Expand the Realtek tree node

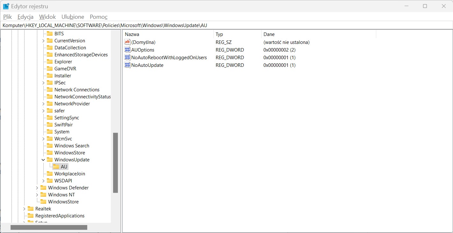24,208
